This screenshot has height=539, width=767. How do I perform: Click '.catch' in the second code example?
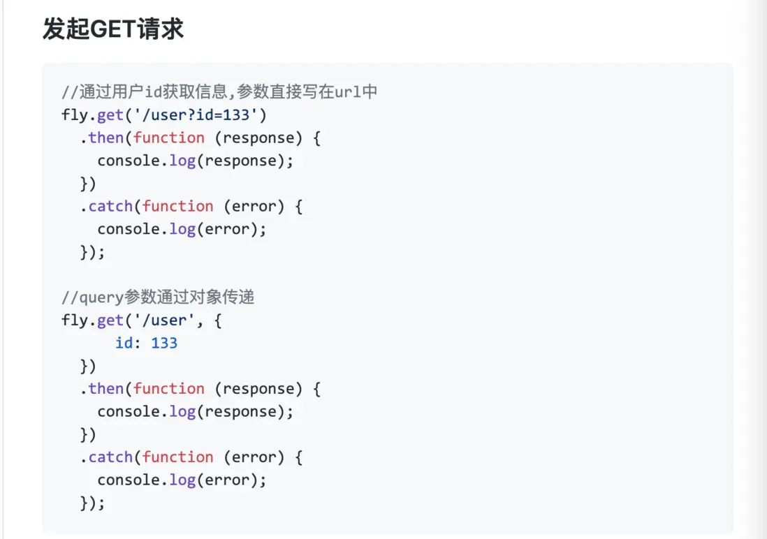click(x=110, y=457)
